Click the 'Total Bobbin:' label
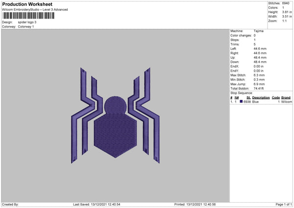 coord(240,88)
